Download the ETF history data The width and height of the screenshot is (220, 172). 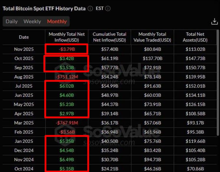point(214,21)
